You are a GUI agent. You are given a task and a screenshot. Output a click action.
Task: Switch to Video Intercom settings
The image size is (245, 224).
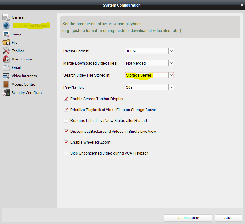tap(24, 76)
